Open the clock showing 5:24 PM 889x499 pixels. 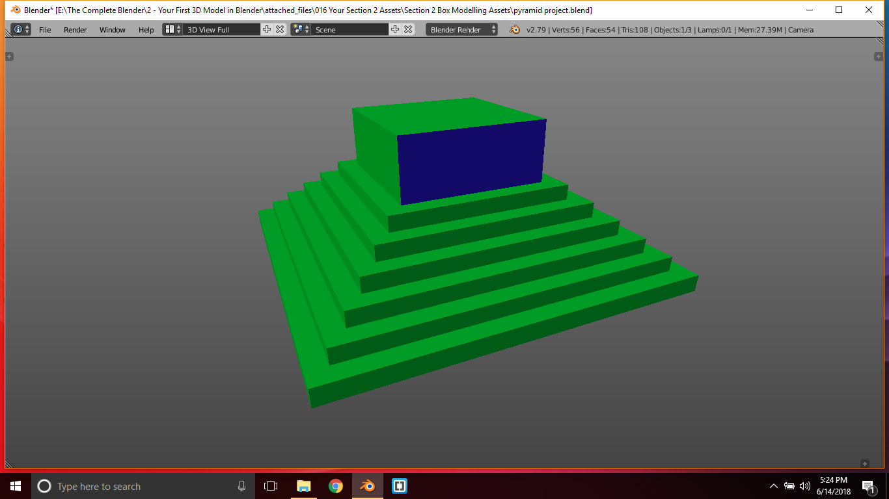tap(834, 486)
